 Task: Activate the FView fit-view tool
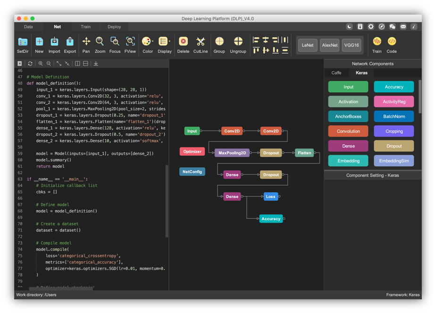tap(130, 42)
